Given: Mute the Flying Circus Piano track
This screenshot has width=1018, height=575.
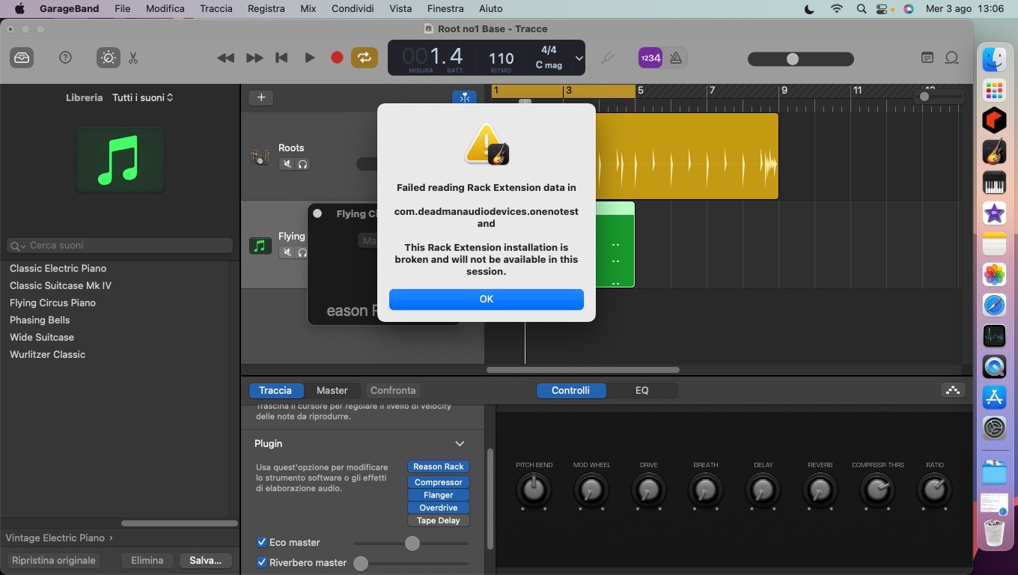Looking at the screenshot, I should [x=287, y=252].
